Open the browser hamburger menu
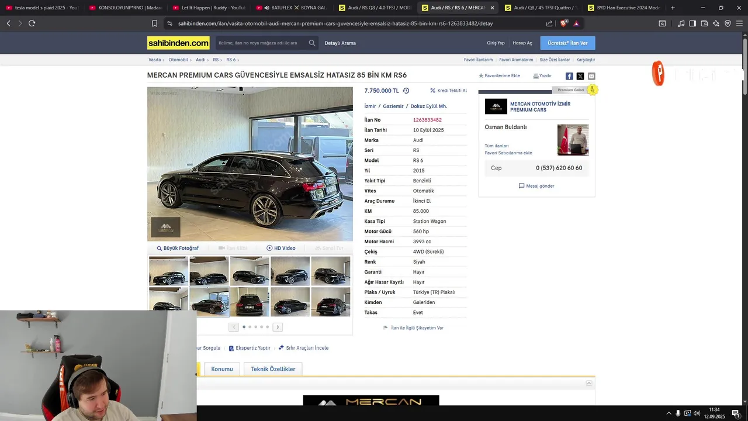The height and width of the screenshot is (421, 748). click(739, 23)
